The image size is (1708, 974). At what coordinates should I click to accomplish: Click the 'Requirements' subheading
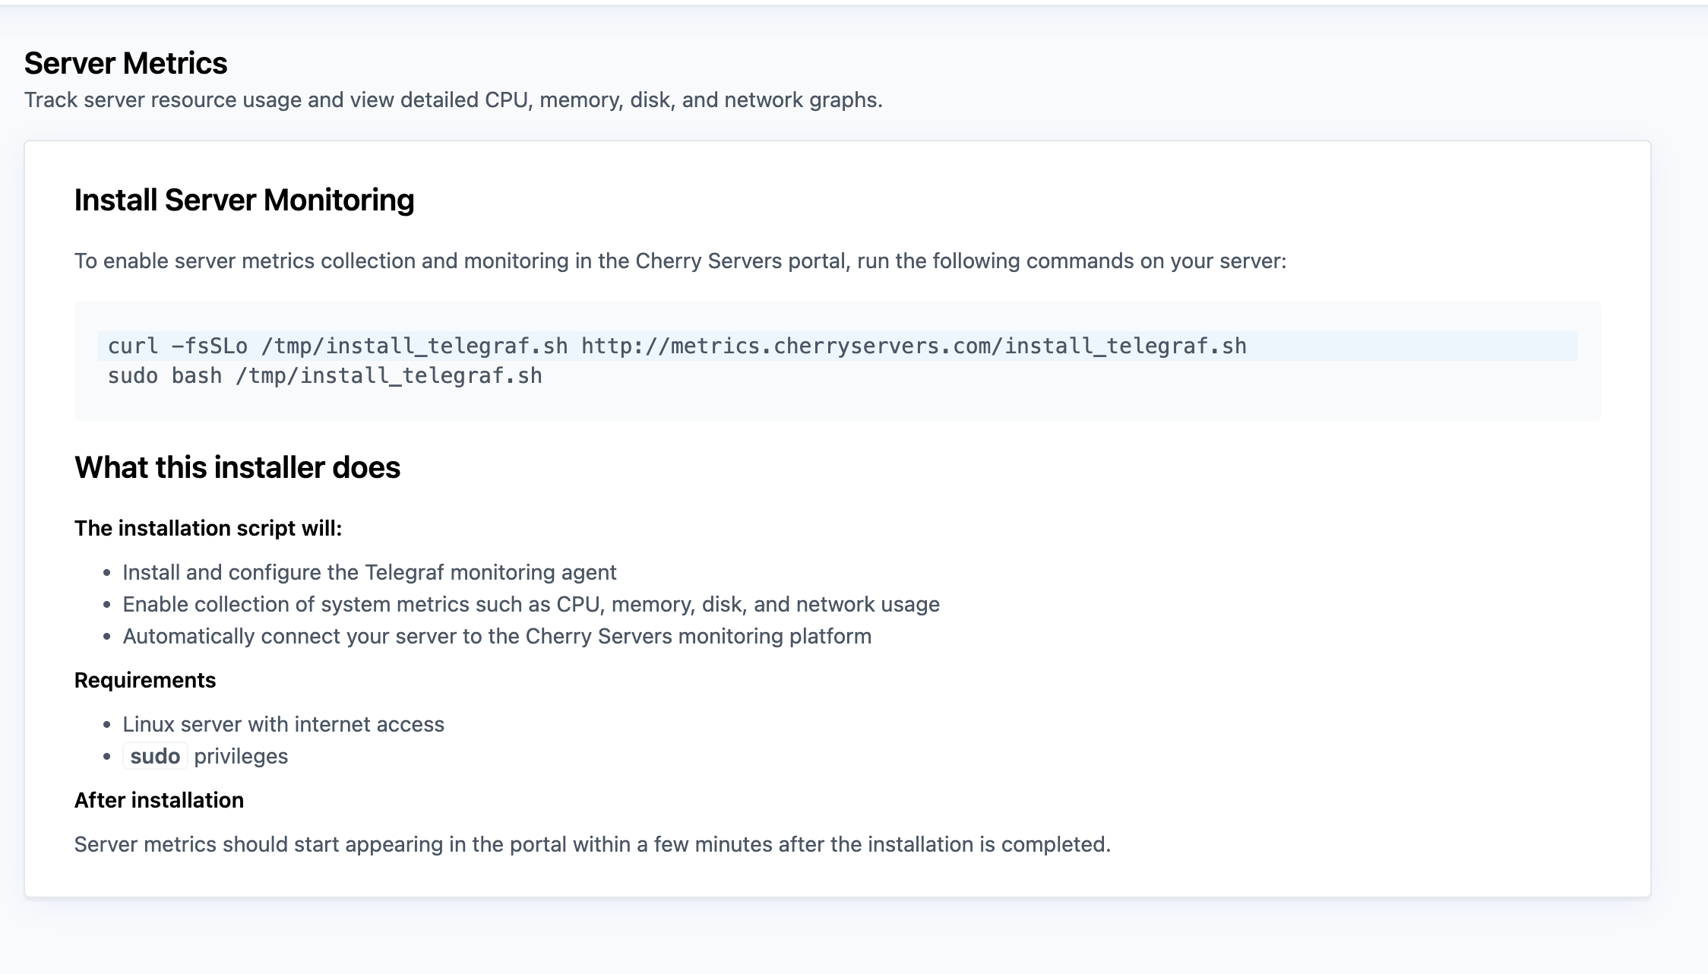pos(145,680)
